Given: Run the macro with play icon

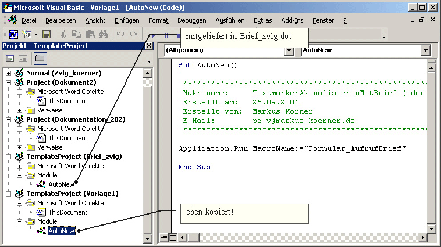Looking at the screenshot, I should tap(152, 35).
